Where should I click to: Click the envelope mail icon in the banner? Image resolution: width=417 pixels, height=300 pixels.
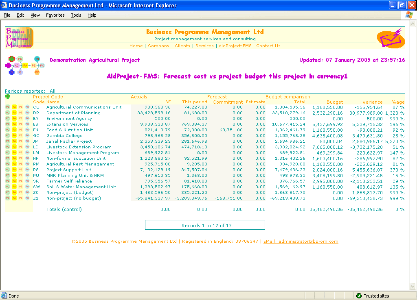(x=391, y=38)
